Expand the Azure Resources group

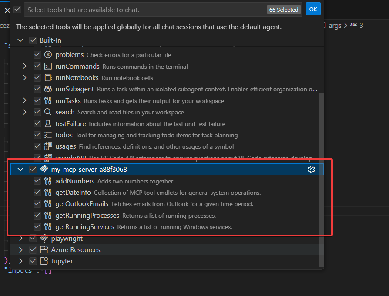pos(21,249)
